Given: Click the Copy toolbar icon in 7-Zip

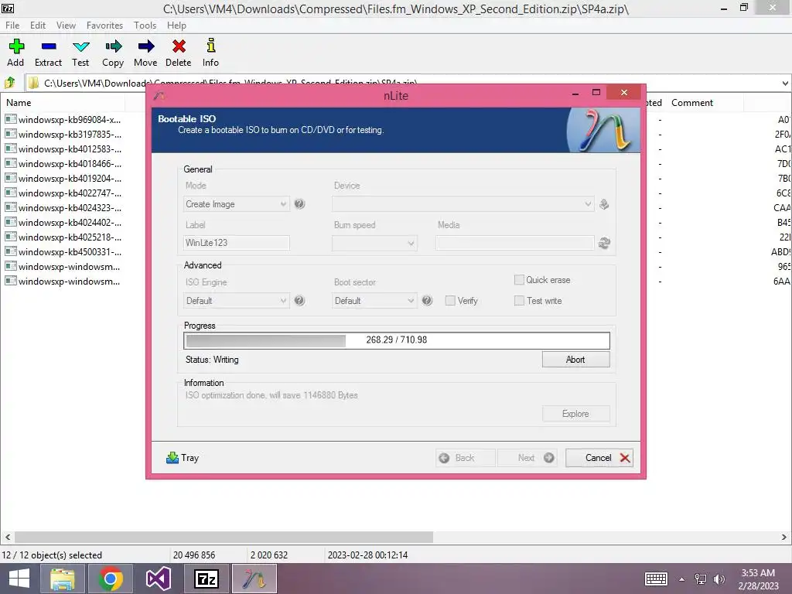Looking at the screenshot, I should (x=113, y=46).
